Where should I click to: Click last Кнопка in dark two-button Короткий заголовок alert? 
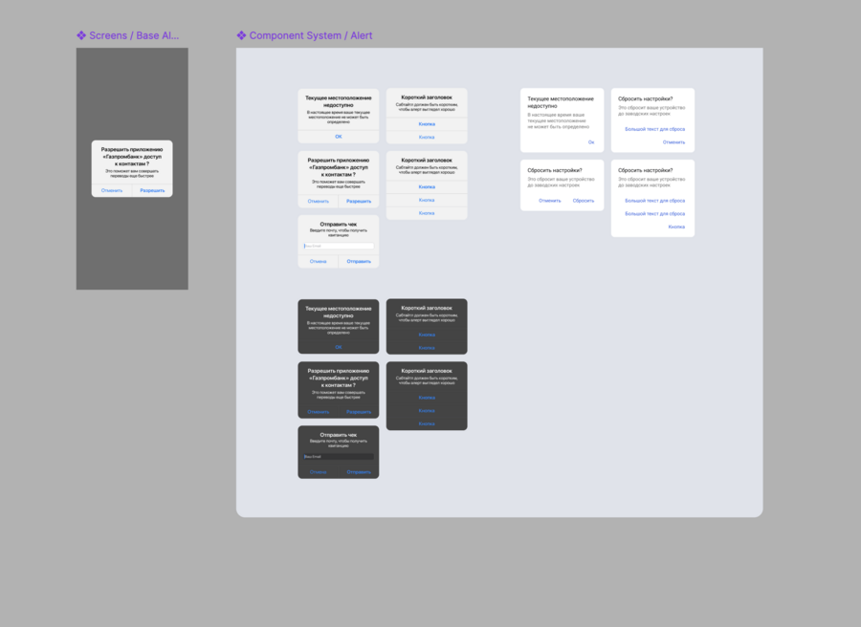427,348
